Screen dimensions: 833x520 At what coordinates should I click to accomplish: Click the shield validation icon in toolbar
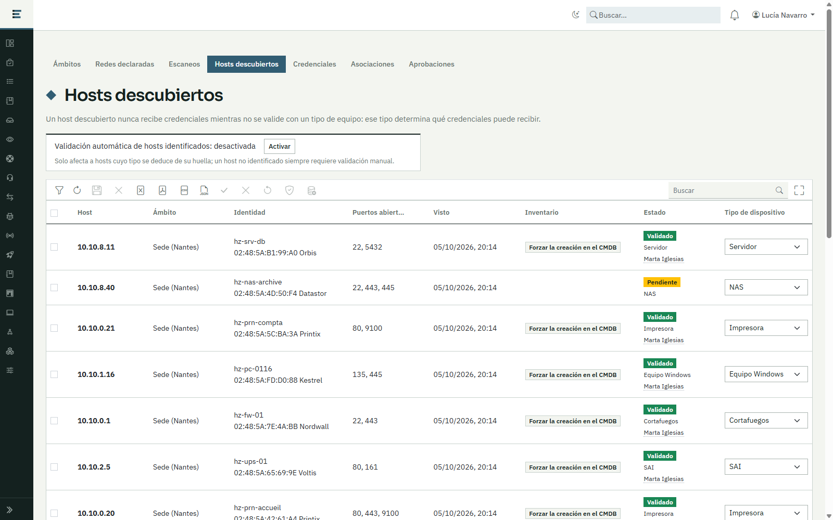click(x=289, y=190)
